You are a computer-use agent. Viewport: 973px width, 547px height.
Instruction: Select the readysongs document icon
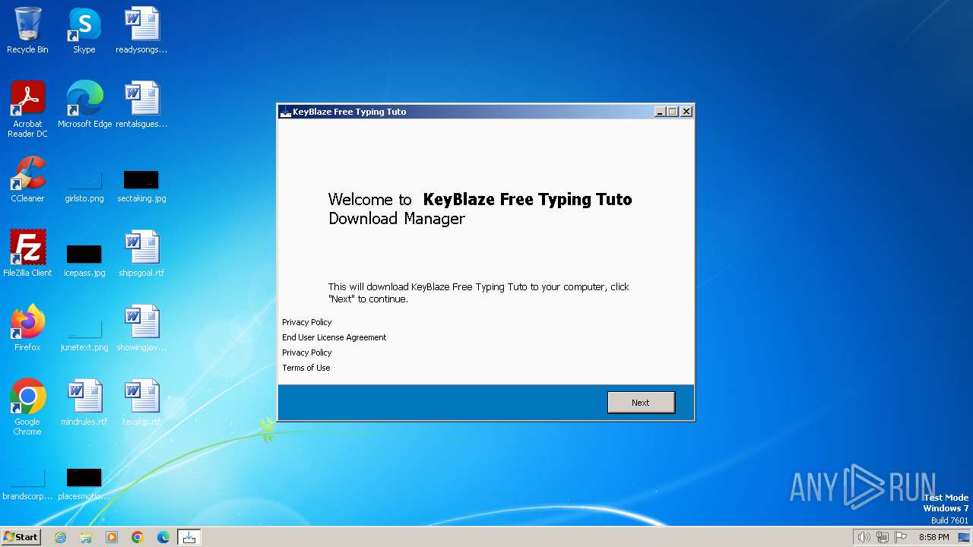point(141,30)
